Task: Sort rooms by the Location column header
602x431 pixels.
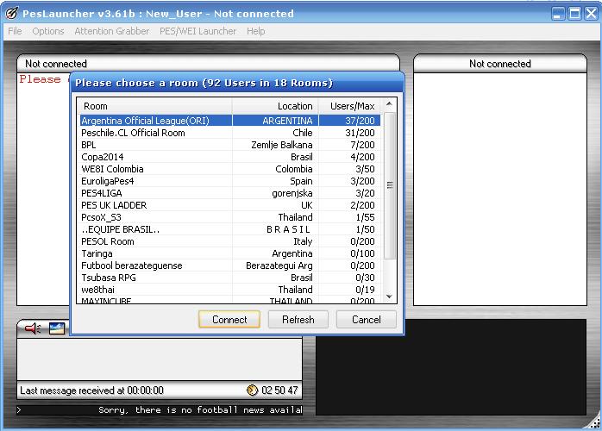Action: [x=275, y=106]
